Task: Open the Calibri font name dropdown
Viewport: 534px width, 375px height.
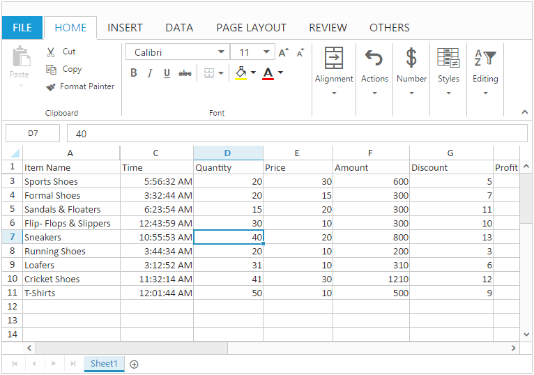Action: pyautogui.click(x=222, y=52)
